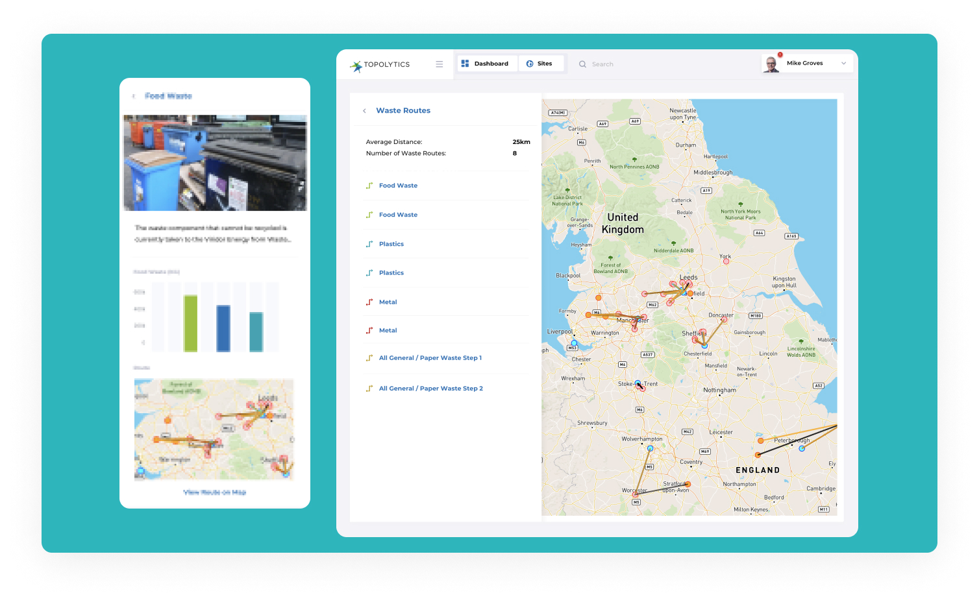Open the first Plastics route
This screenshot has height=602, width=979.
(x=391, y=244)
